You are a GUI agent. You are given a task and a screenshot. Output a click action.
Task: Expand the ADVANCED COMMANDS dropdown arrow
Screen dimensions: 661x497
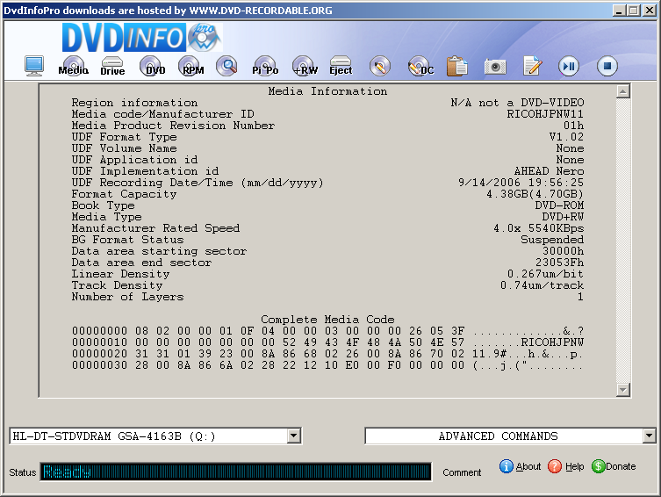click(650, 436)
